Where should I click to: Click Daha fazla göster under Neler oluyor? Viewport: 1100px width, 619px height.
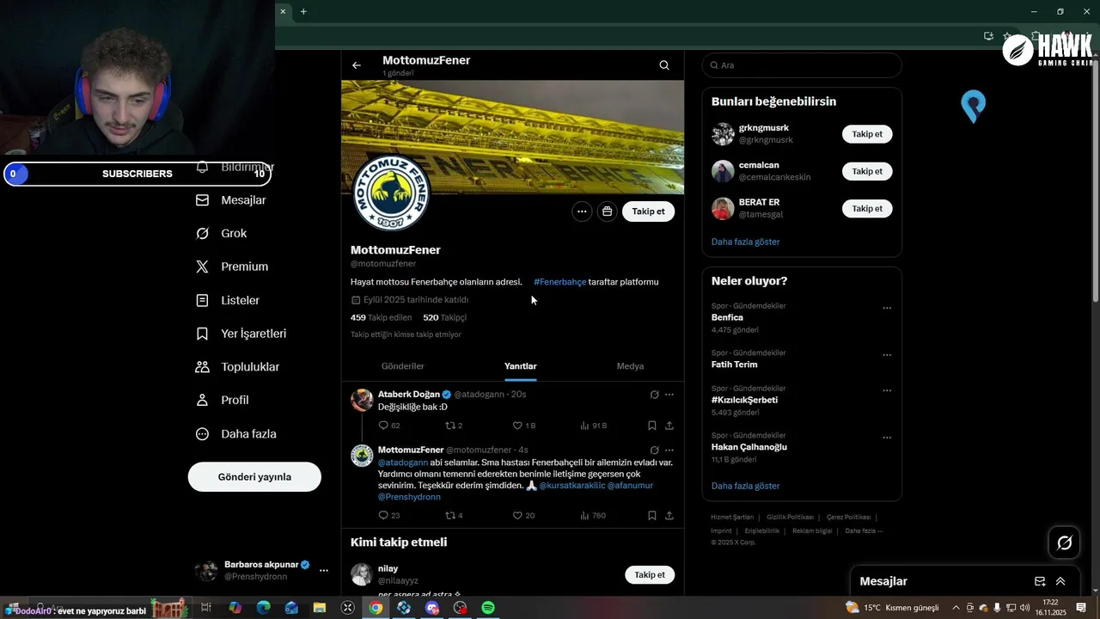745,486
